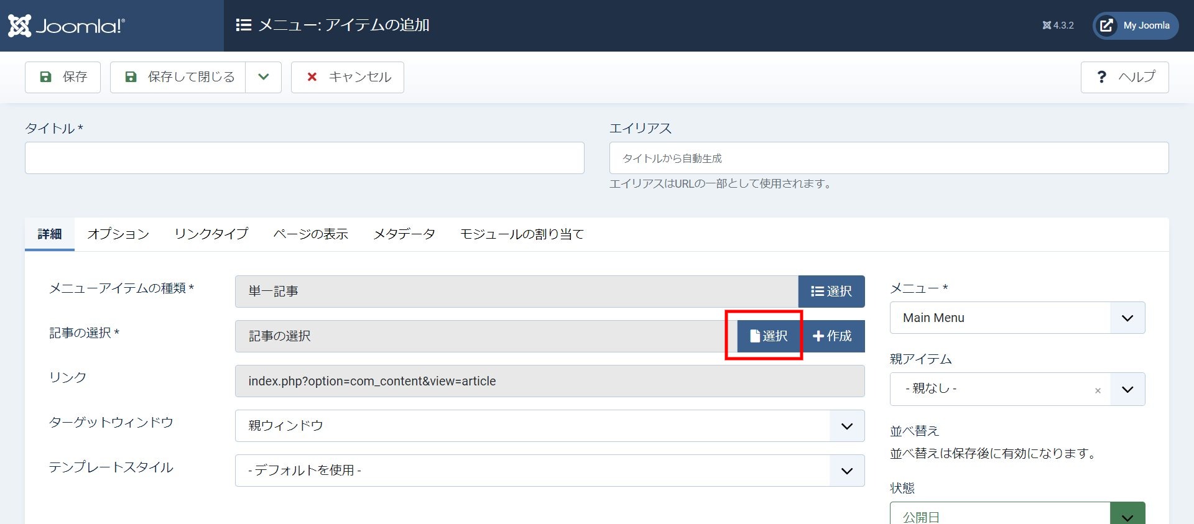Open the Main Menu dropdown
The image size is (1194, 524).
pyautogui.click(x=1017, y=318)
